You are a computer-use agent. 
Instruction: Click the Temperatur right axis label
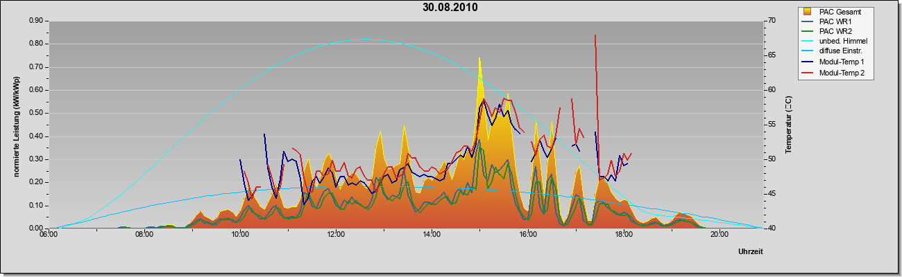(788, 125)
